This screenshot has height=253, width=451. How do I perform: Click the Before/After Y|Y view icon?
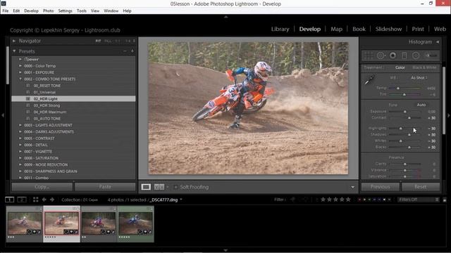click(x=159, y=187)
